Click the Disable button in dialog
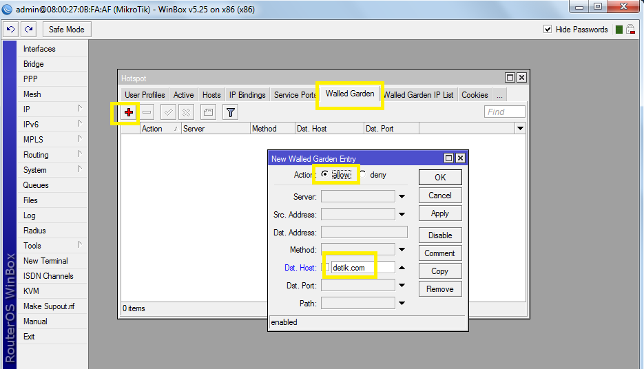Screen dimensions: 644x369 pos(440,235)
